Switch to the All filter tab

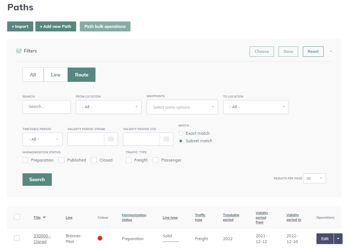[33, 75]
